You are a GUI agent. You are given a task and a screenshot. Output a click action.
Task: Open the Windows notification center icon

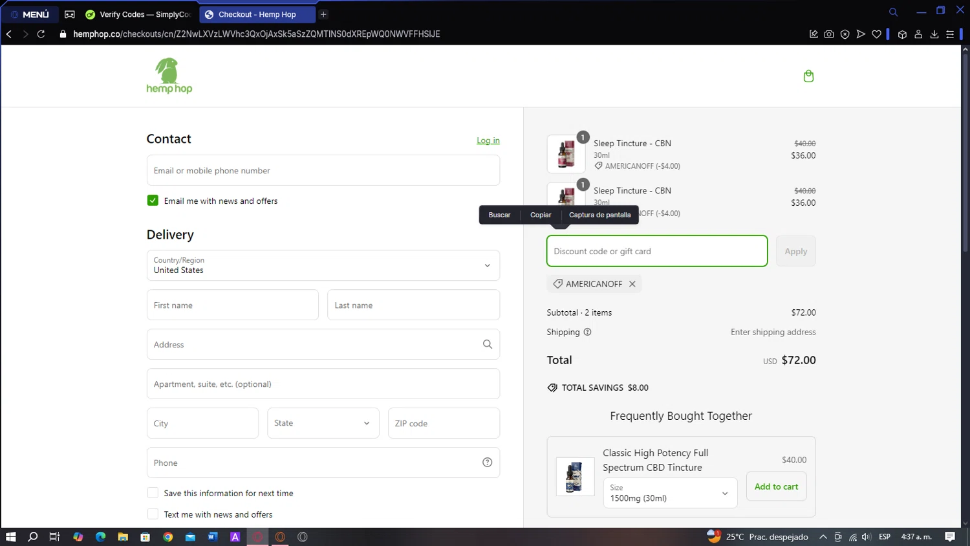tap(950, 537)
